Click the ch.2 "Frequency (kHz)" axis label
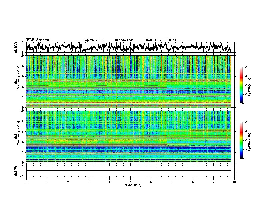 [x=18, y=133]
